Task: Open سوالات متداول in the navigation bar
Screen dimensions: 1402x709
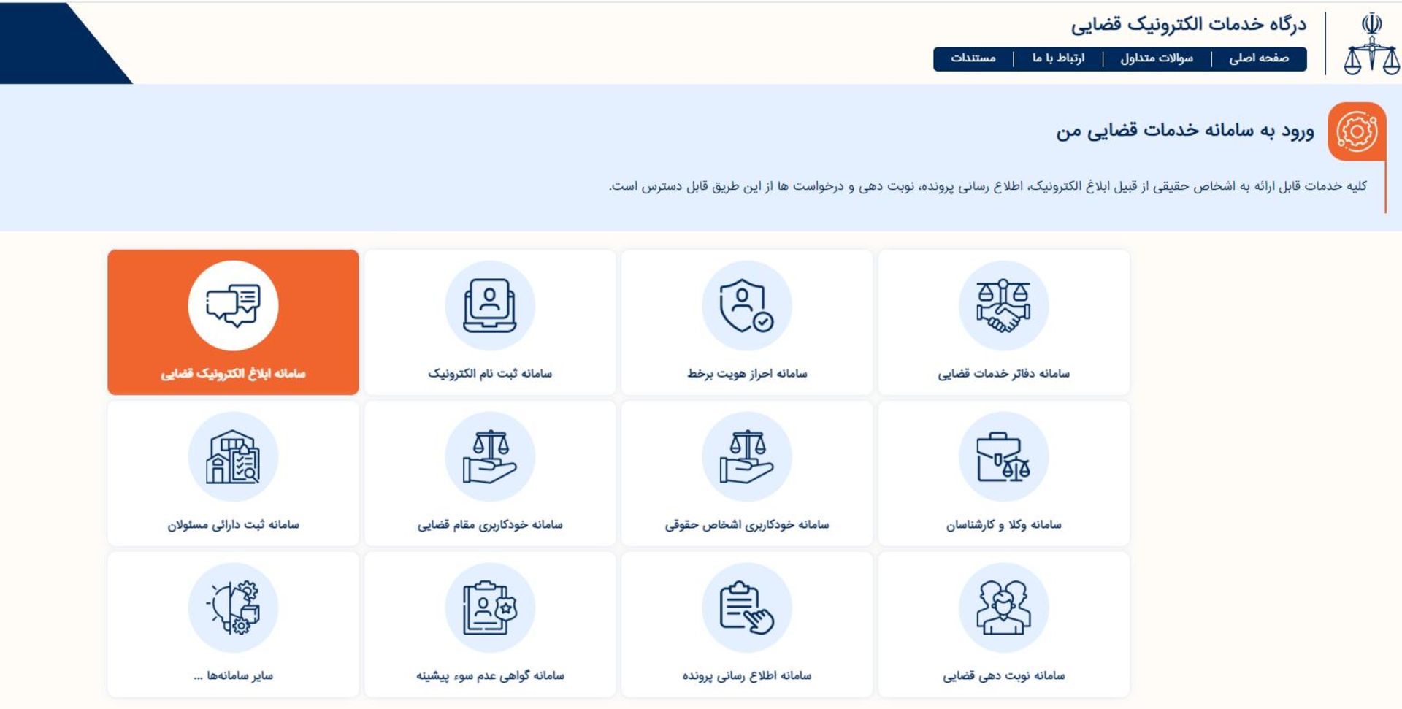Action: (1157, 58)
